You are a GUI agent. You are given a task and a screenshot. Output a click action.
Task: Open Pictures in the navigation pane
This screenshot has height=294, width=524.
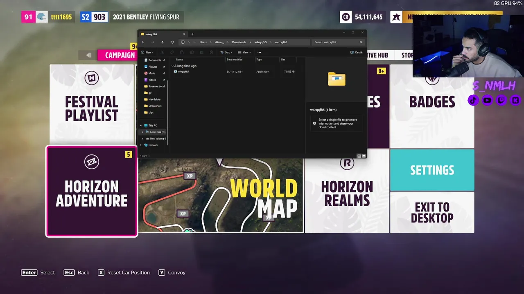(153, 67)
